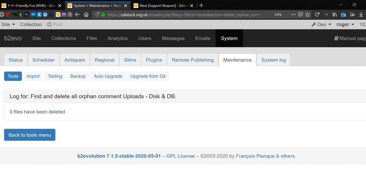Viewport: 366px width, 169px height.
Task: Switch to the Plugins tab
Action: click(x=154, y=60)
